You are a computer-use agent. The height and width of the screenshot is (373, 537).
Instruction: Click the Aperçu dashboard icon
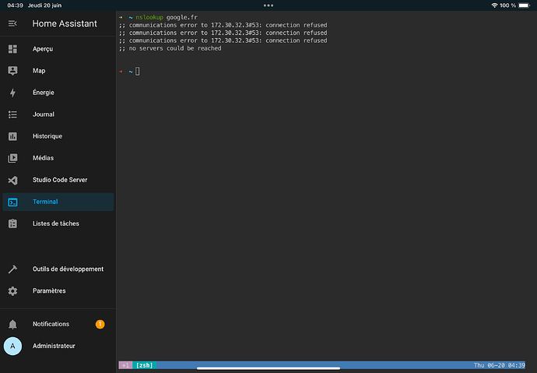[x=12, y=49]
